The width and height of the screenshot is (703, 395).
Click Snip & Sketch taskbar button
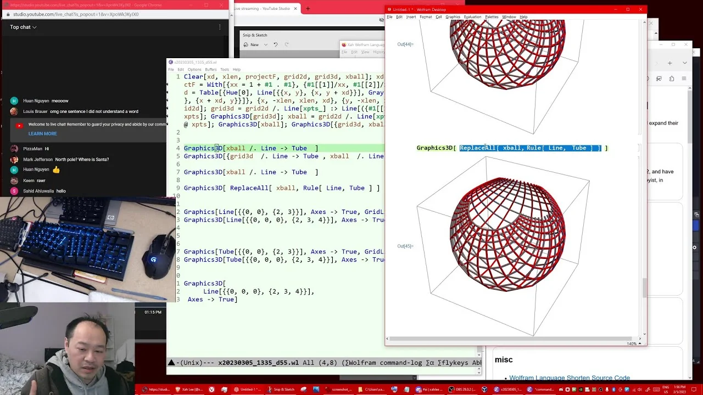click(280, 390)
